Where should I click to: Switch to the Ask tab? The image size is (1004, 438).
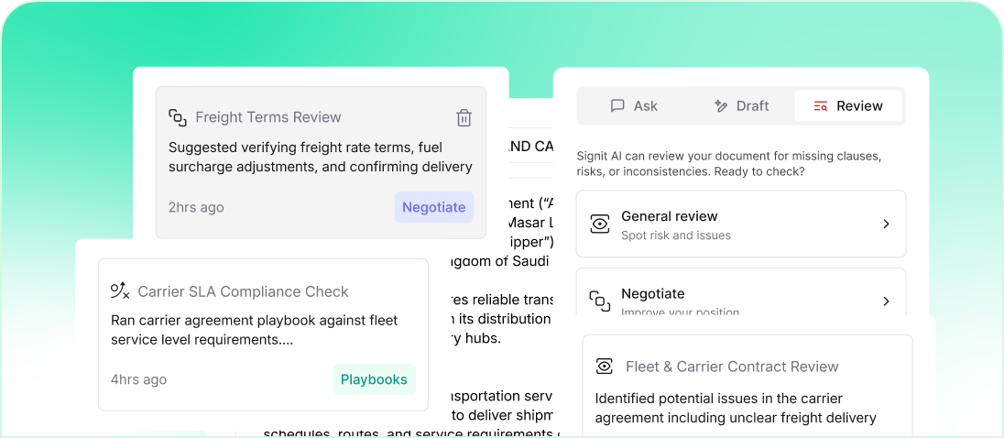634,106
